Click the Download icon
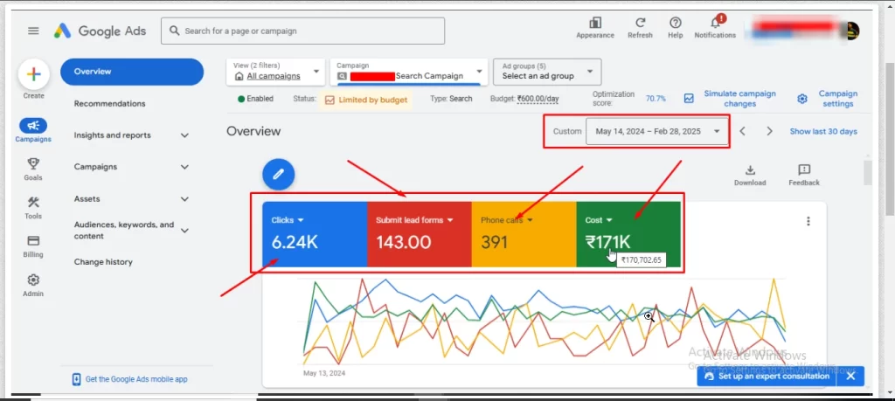 (750, 170)
